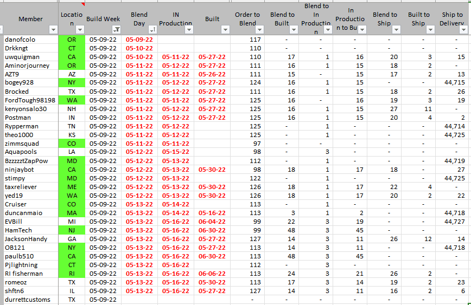
Task: Select the green RI location cell
Action: pos(72,274)
